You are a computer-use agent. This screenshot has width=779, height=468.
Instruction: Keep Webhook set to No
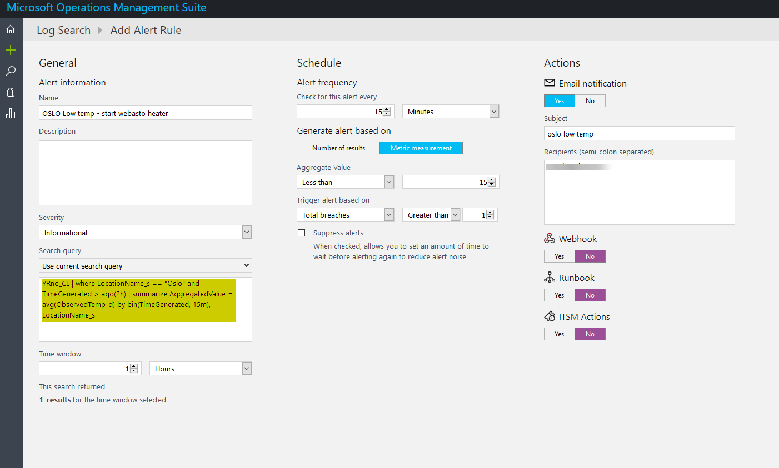[x=590, y=256]
